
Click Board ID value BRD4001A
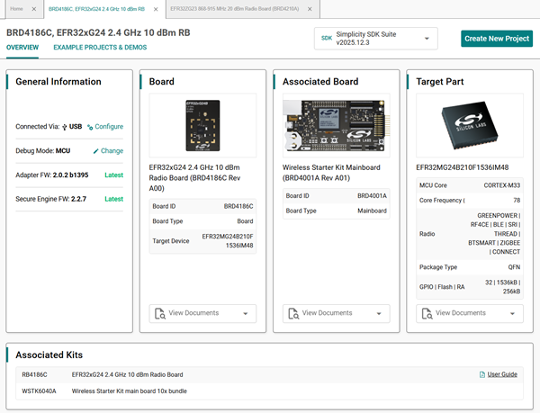click(372, 196)
